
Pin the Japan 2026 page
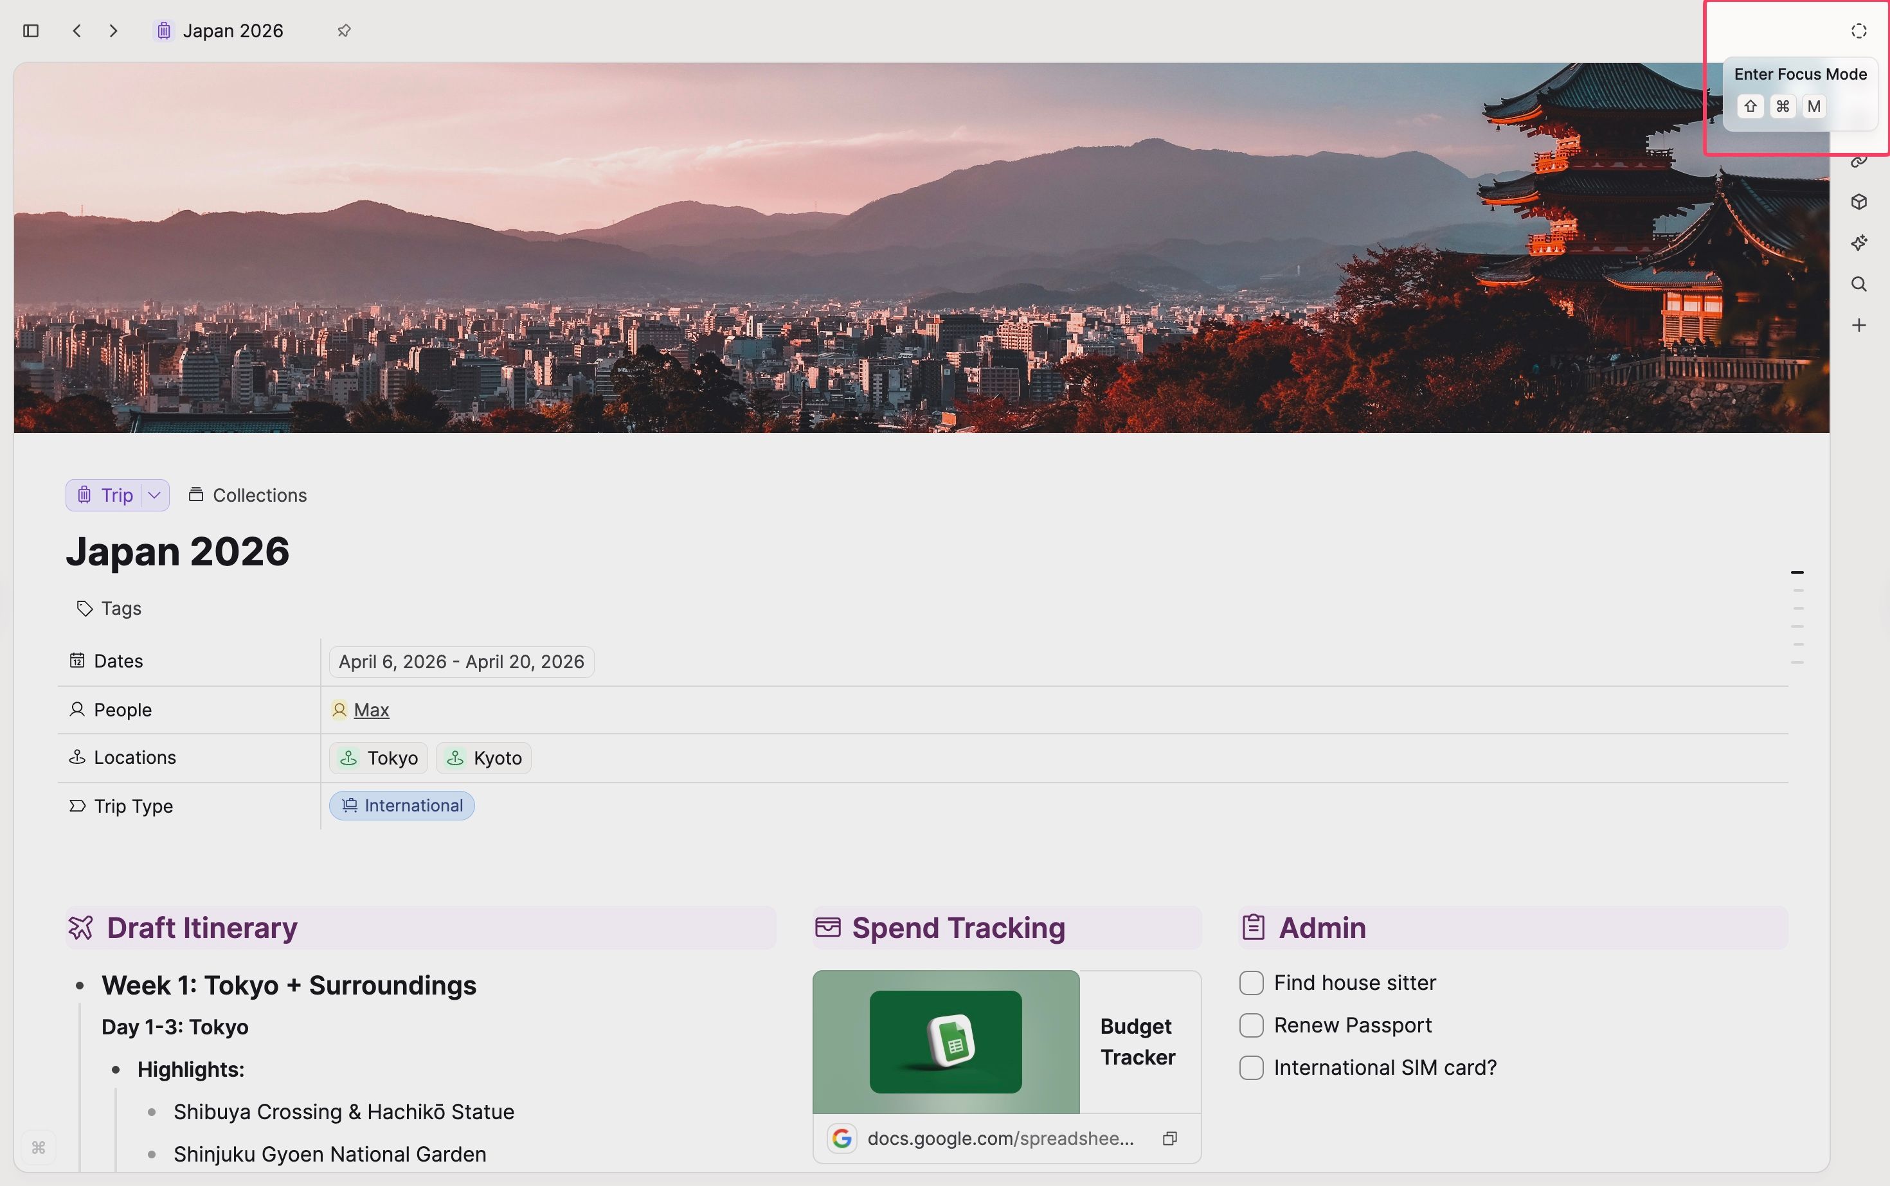(344, 31)
